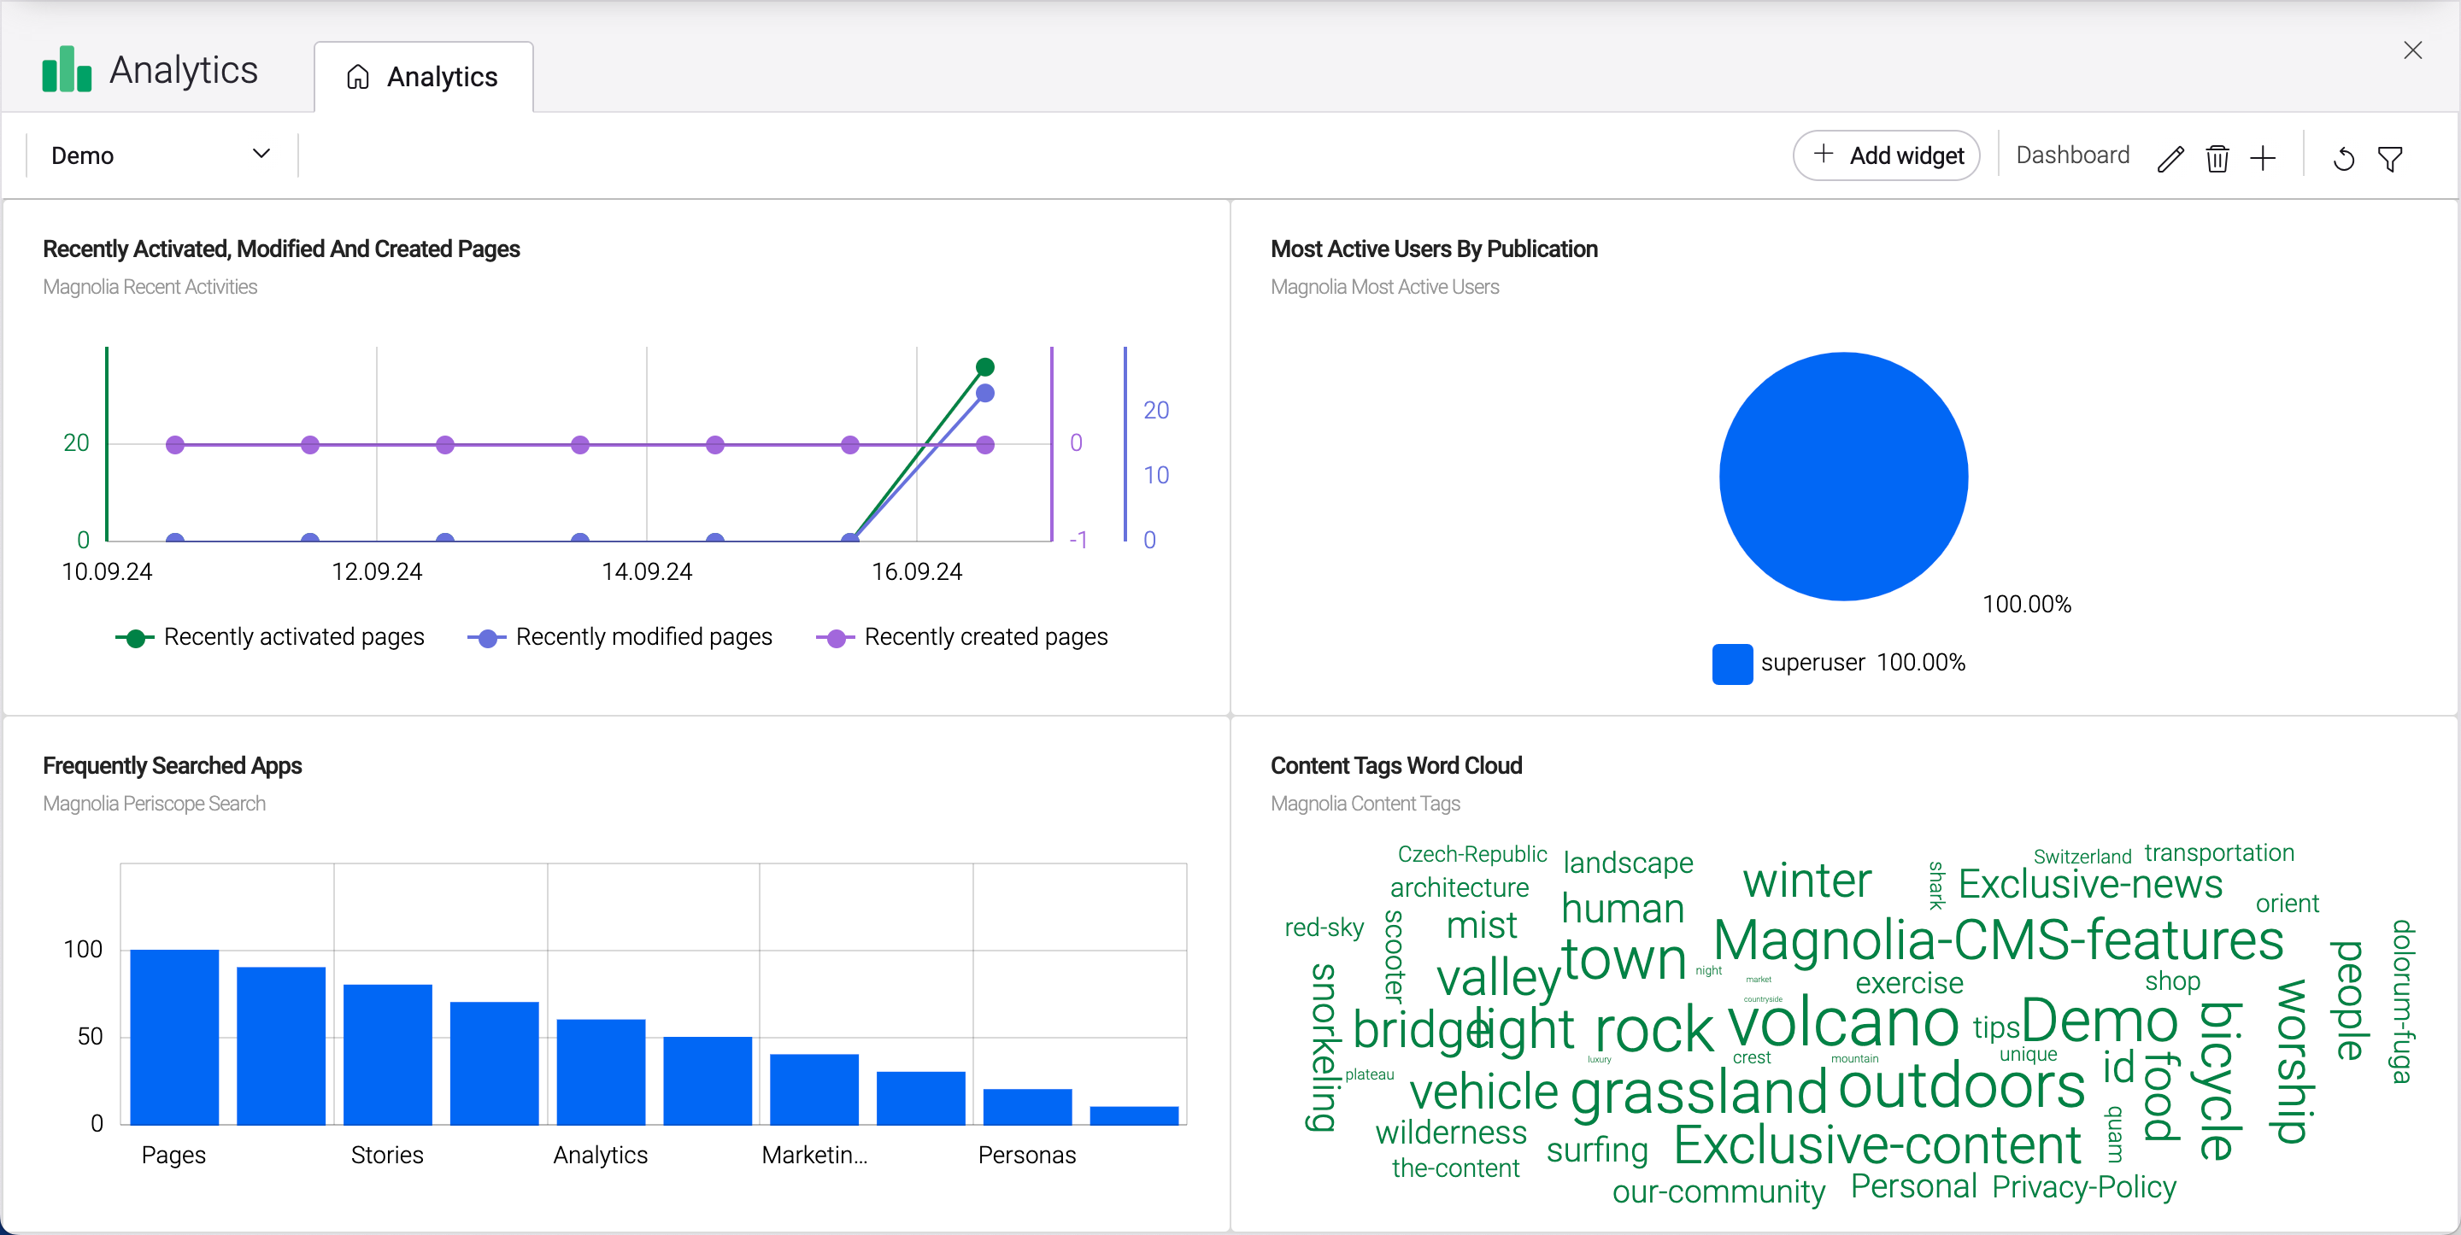Click the green Analytics bar chart logo

click(67, 69)
